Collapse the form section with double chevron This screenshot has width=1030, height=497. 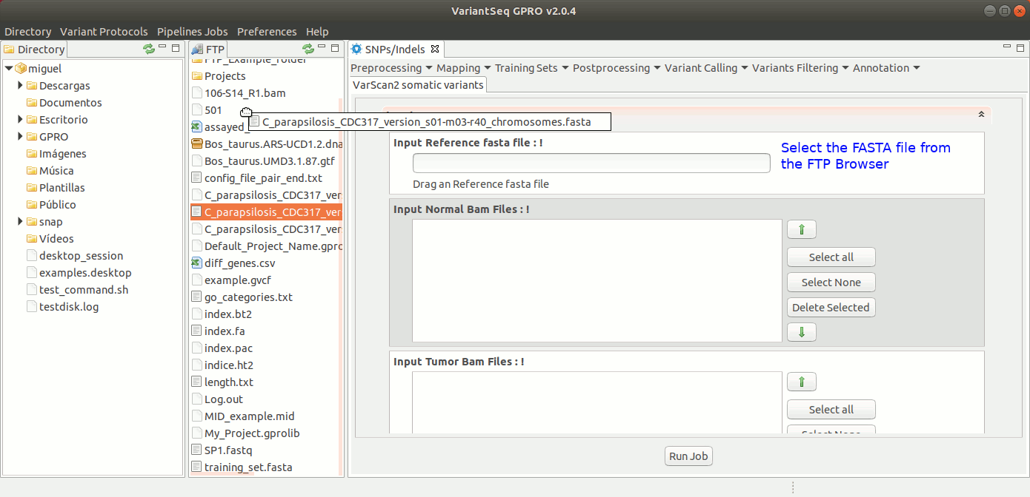981,115
